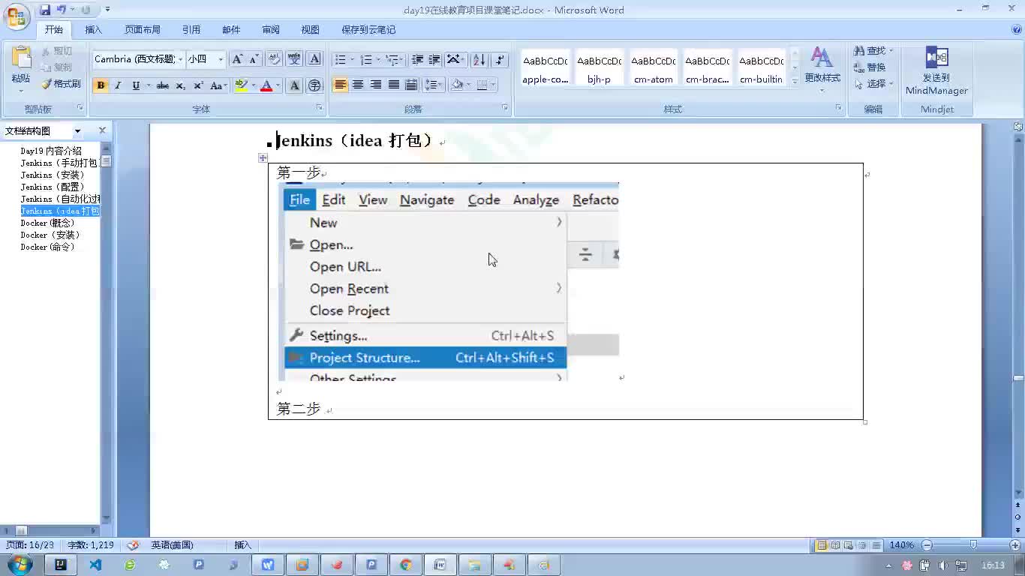The image size is (1025, 576).
Task: Save the document from quick access toolbar
Action: [45, 10]
